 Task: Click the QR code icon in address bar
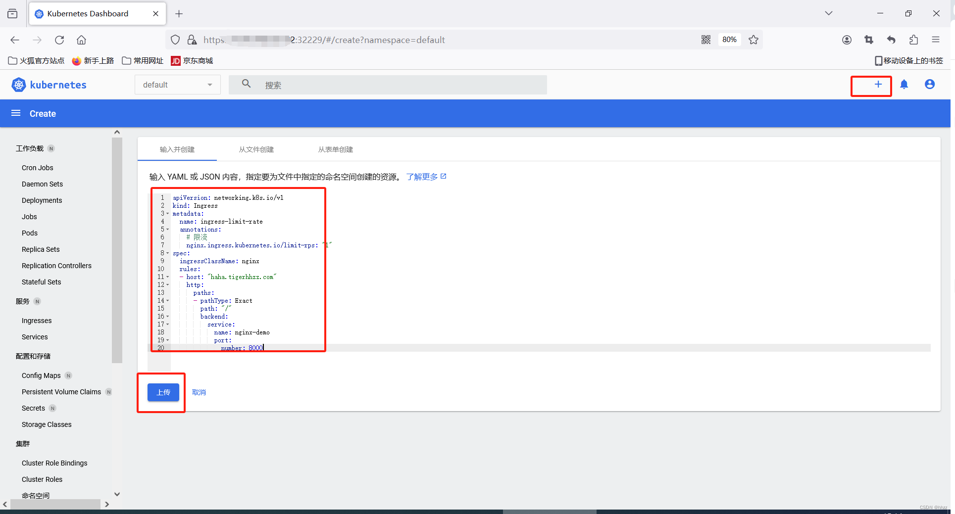[x=706, y=40]
